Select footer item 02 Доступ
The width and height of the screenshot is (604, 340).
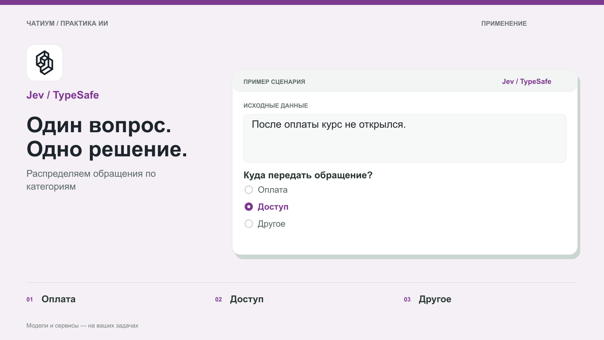click(x=239, y=299)
